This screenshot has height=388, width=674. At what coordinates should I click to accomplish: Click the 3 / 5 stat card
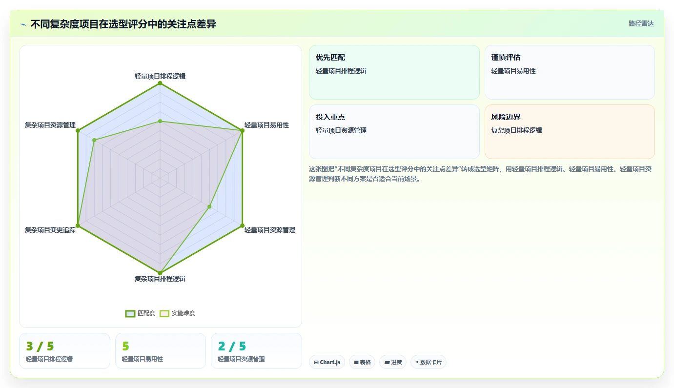tap(64, 351)
